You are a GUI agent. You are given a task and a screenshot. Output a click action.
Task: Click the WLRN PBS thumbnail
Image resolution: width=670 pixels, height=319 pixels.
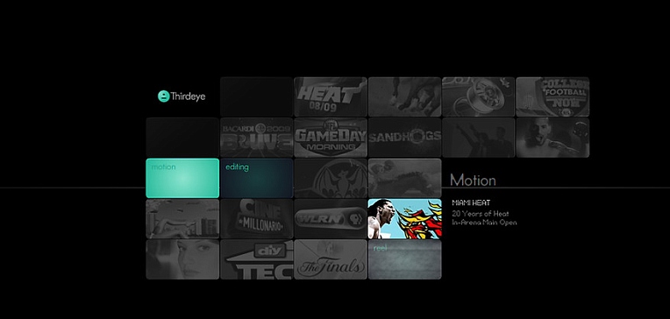pos(331,218)
